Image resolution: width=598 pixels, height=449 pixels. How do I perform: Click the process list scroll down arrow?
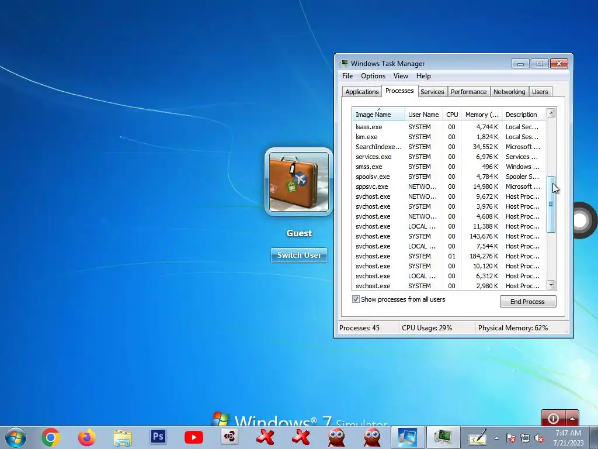[x=551, y=285]
